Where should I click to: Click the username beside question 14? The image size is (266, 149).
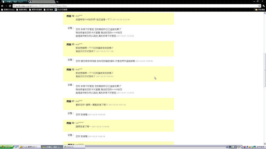(x=79, y=16)
